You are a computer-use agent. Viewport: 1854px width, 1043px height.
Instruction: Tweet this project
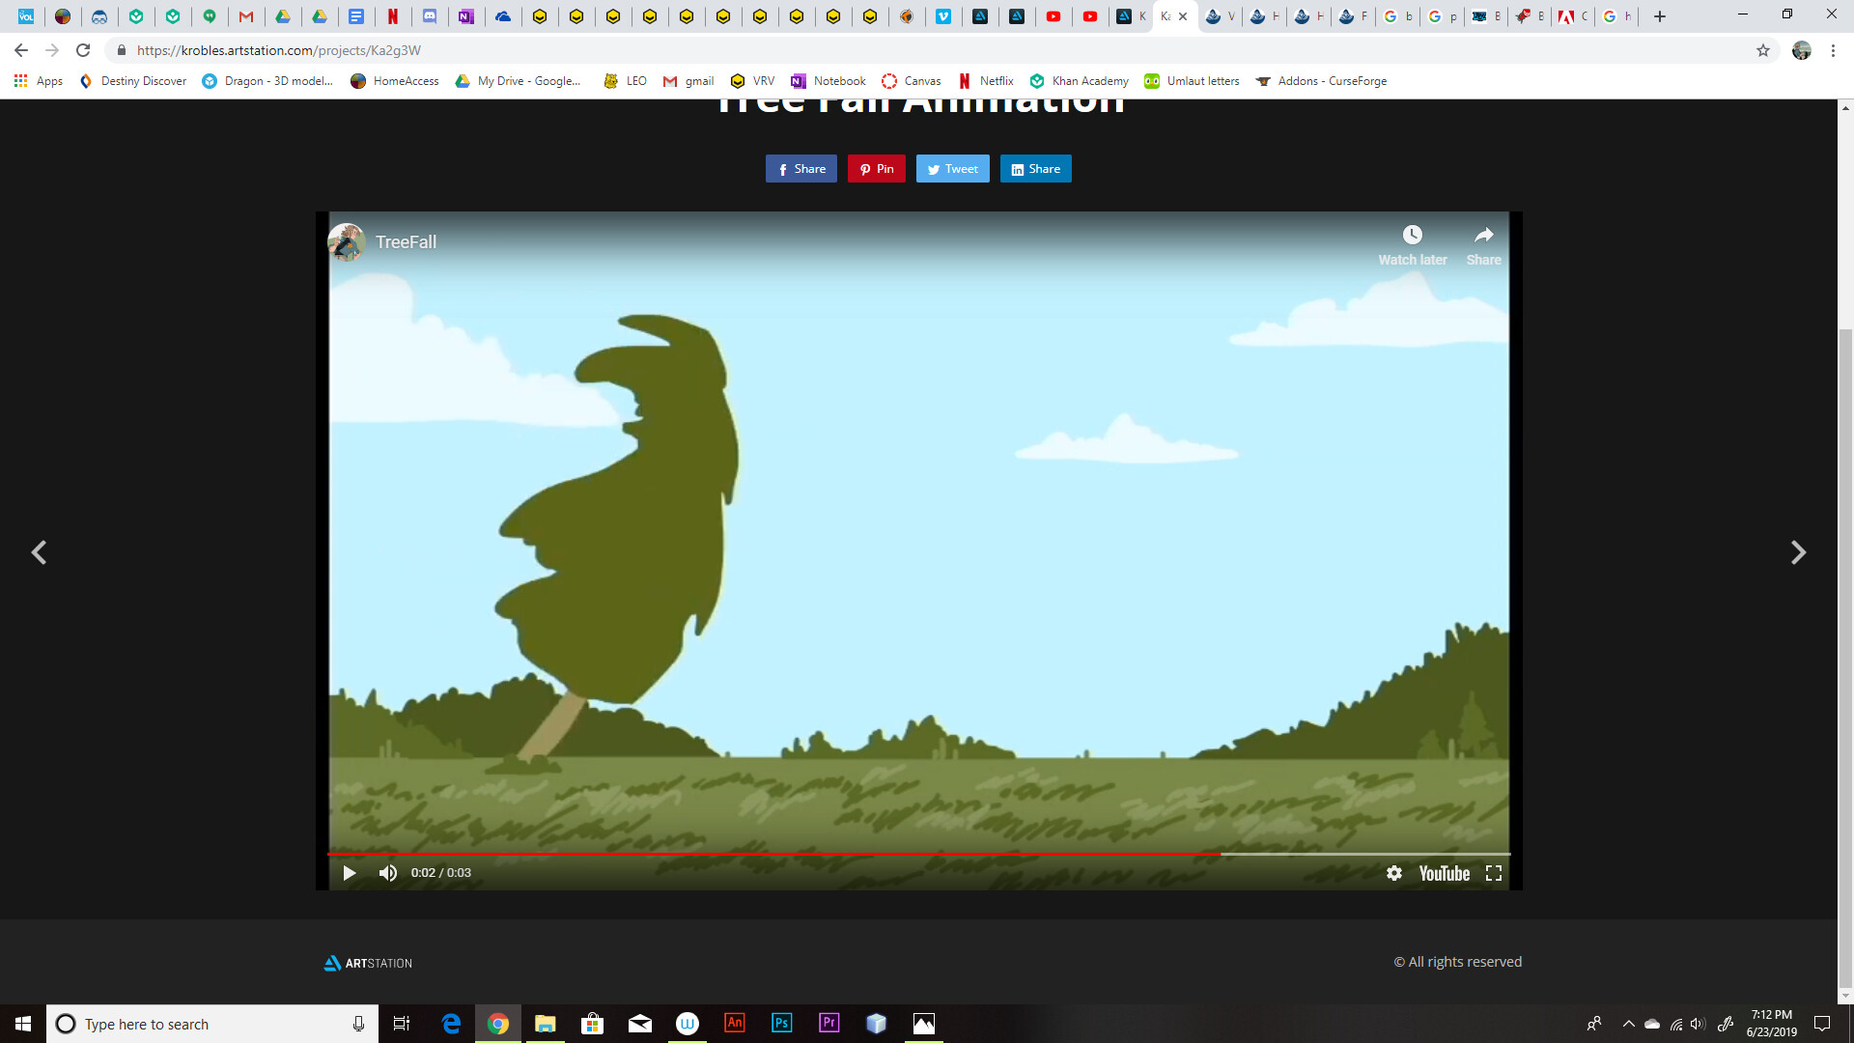952,169
